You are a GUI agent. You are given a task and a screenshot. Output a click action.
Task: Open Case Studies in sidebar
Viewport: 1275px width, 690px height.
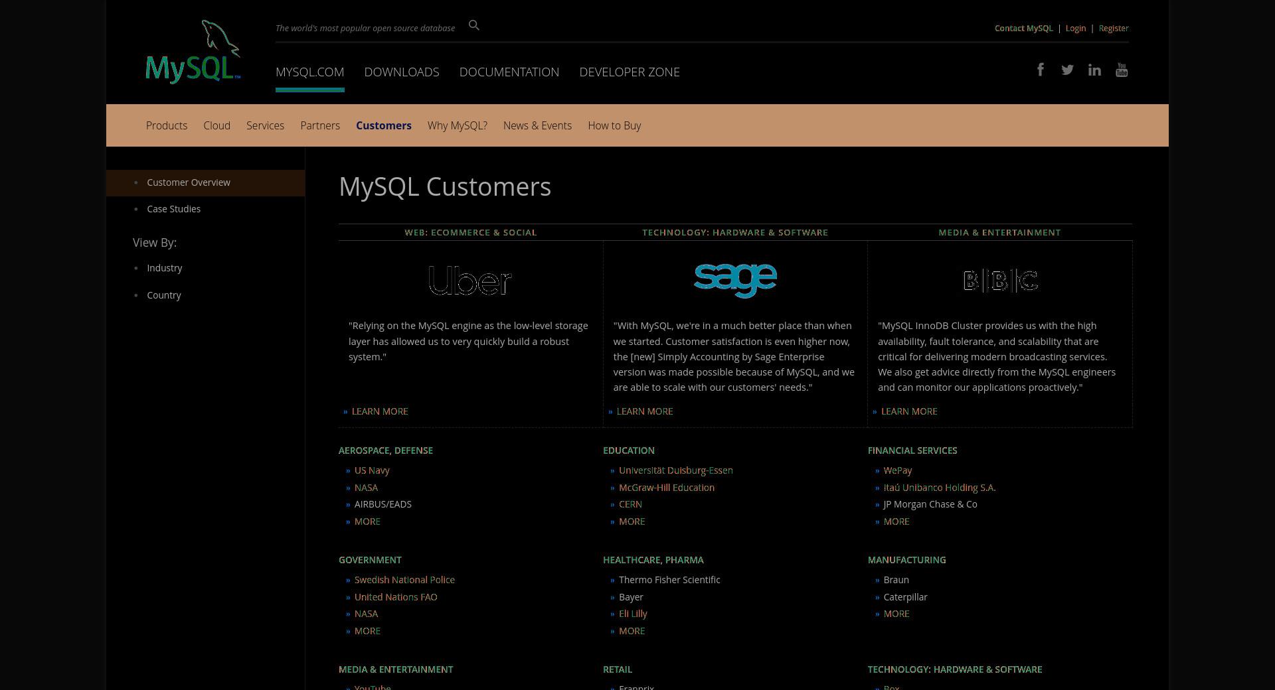tap(173, 209)
